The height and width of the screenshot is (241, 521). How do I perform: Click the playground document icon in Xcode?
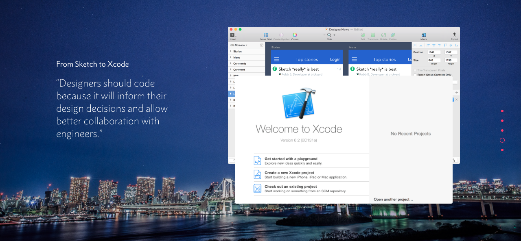click(x=257, y=161)
